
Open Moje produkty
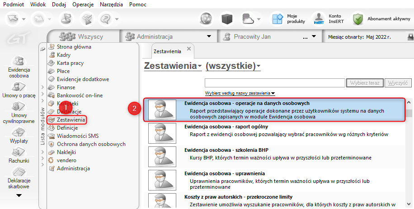pos(288,19)
